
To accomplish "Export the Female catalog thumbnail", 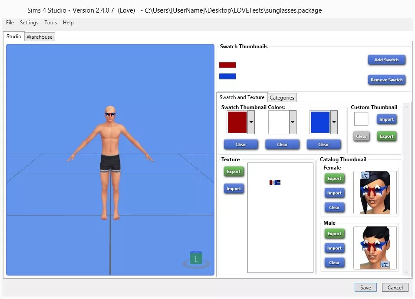I will coord(335,179).
